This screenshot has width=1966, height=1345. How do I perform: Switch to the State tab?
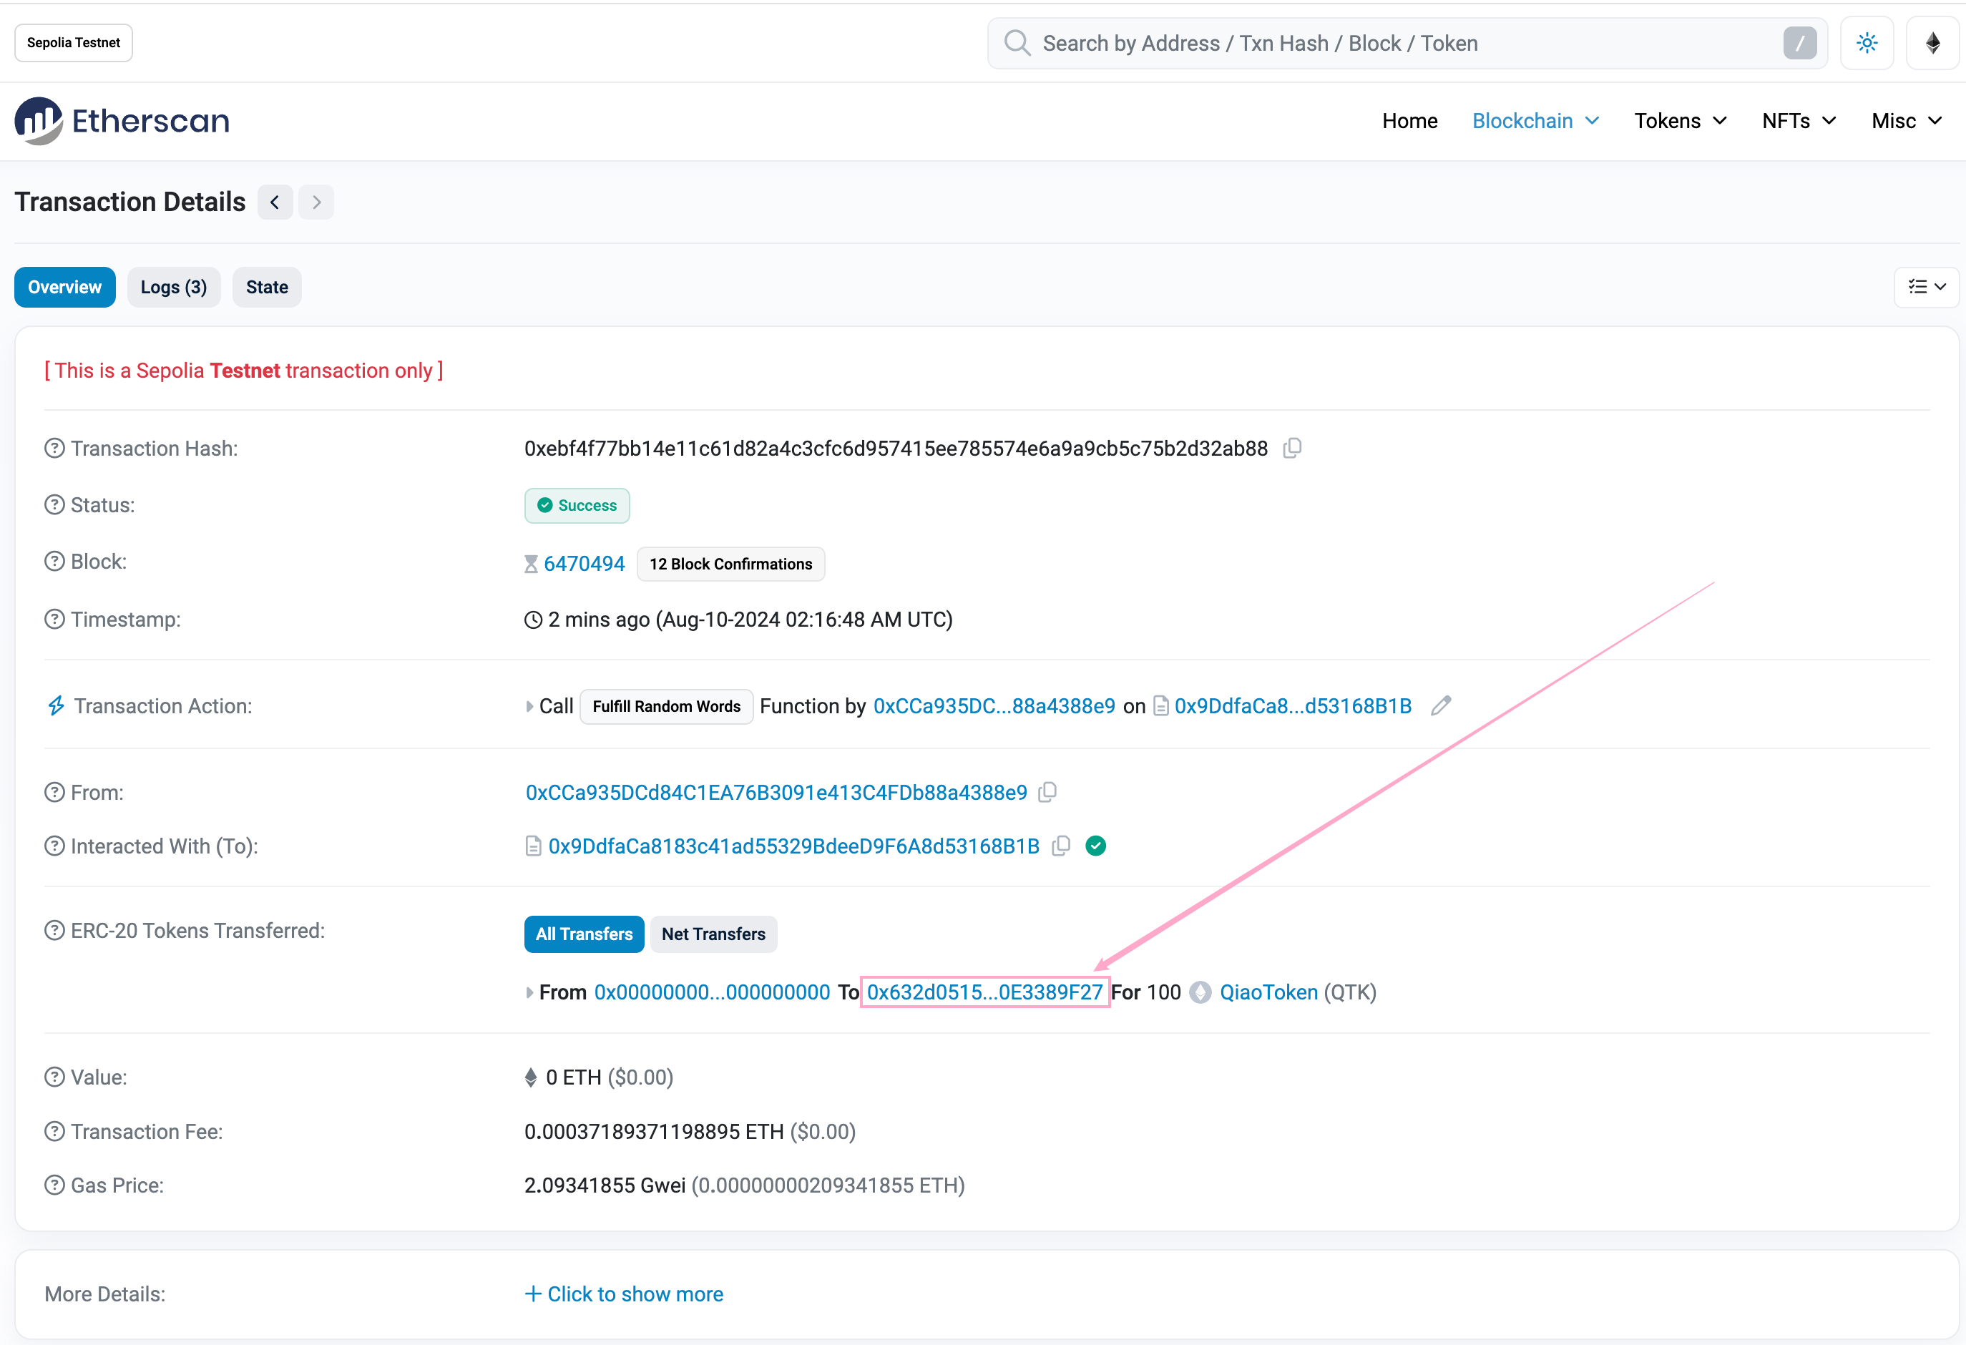(x=266, y=288)
